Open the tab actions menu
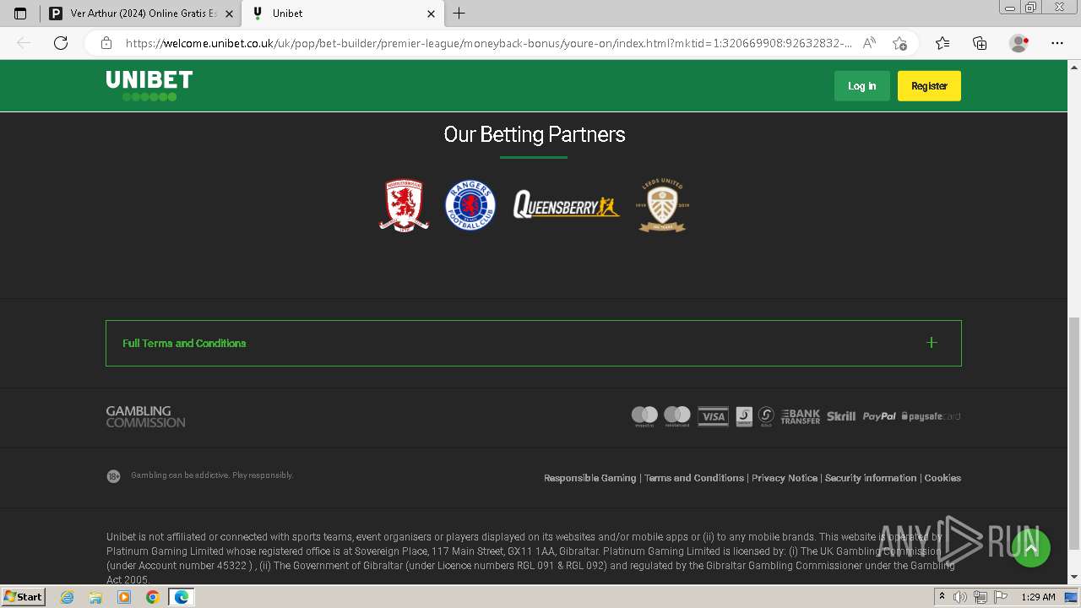Viewport: 1081px width, 608px height. pyautogui.click(x=20, y=14)
